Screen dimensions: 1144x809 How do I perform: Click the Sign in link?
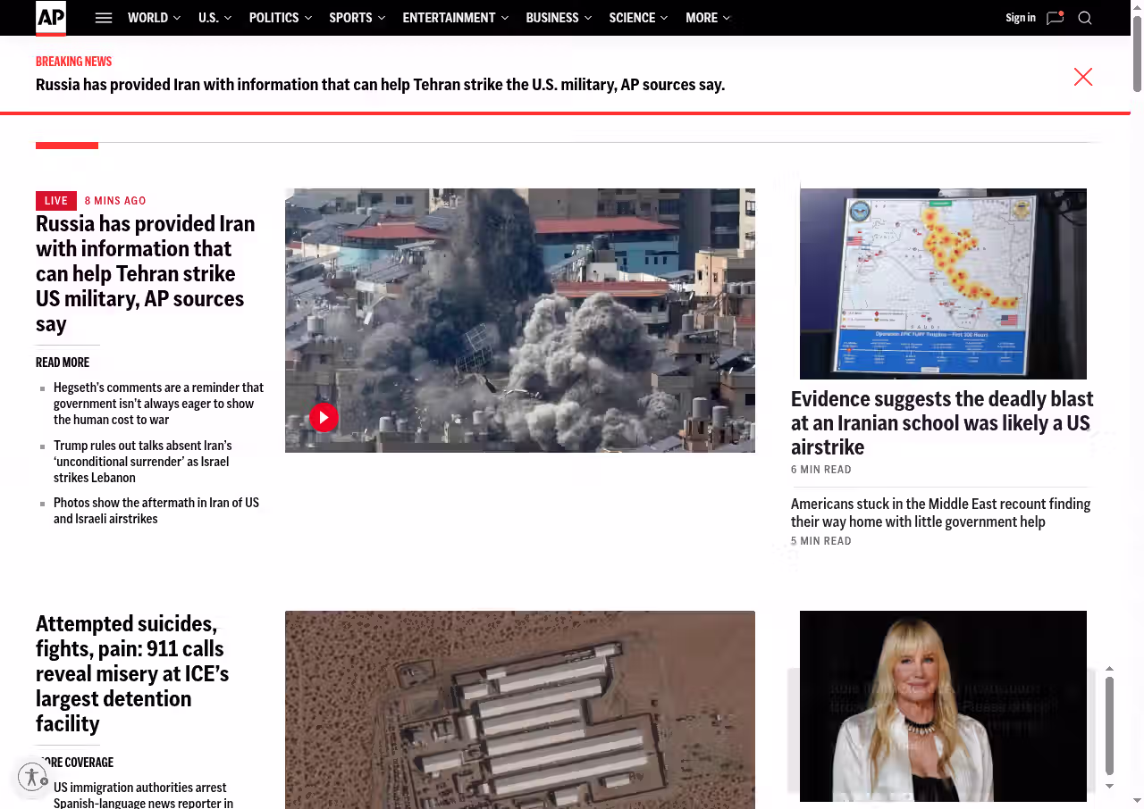pos(1020,18)
